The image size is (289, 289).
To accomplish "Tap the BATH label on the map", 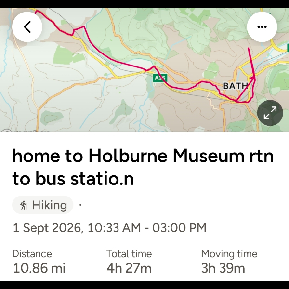I will 236,86.
